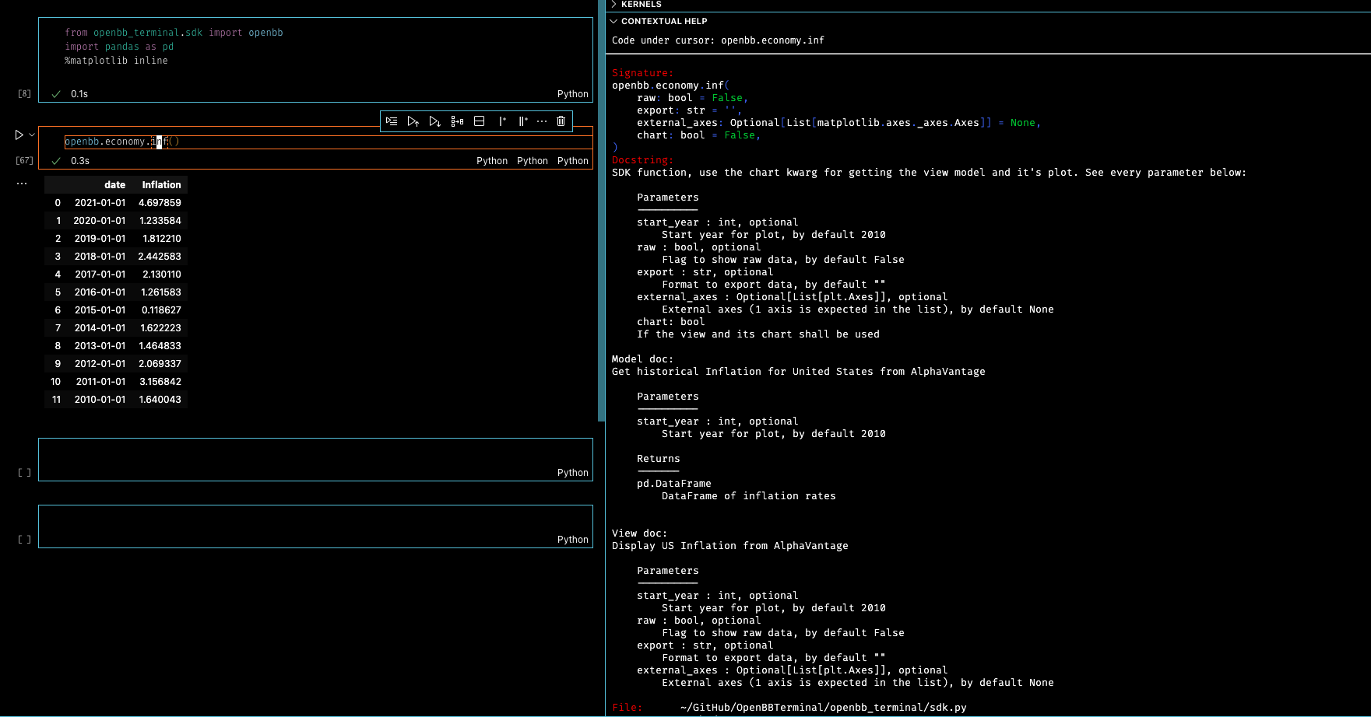Open the run options chevron beside play
The width and height of the screenshot is (1371, 717).
[x=32, y=135]
